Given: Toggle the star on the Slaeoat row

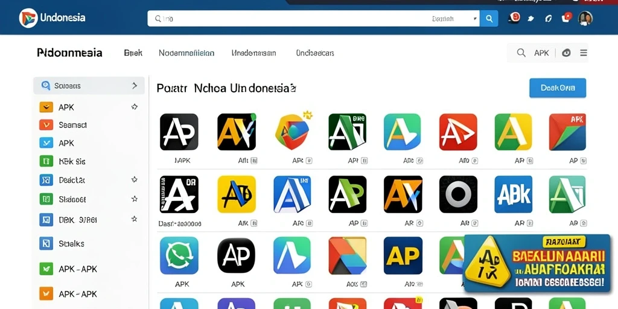Looking at the screenshot, I should tap(135, 199).
